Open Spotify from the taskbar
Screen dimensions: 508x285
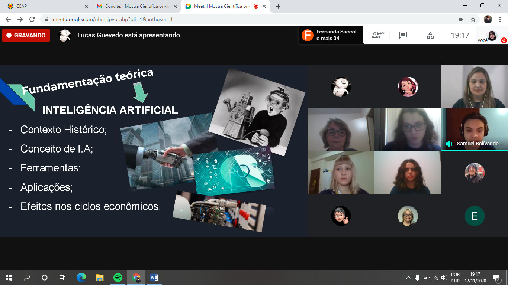(x=118, y=277)
